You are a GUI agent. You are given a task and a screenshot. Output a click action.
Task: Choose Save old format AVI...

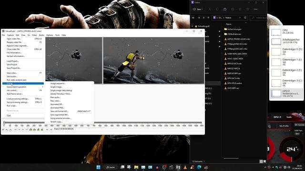pos(70,111)
